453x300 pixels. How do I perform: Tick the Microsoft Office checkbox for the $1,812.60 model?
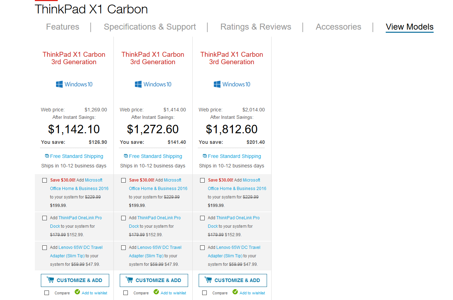pyautogui.click(x=202, y=180)
